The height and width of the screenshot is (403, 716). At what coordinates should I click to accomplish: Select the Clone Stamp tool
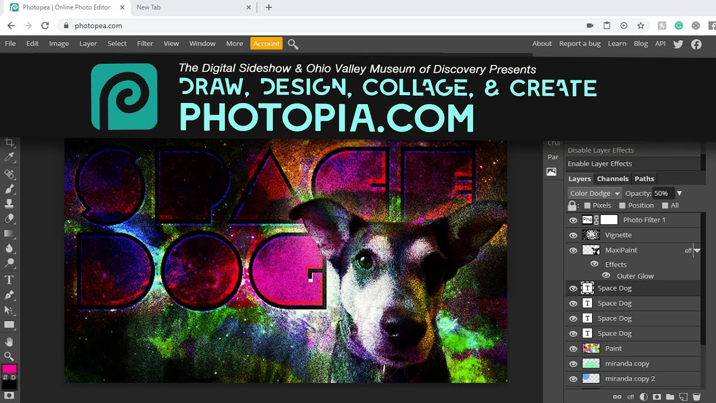[9, 204]
